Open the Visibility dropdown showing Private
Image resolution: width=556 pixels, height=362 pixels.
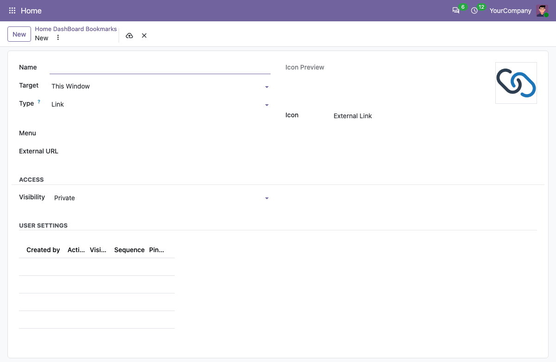(x=161, y=198)
